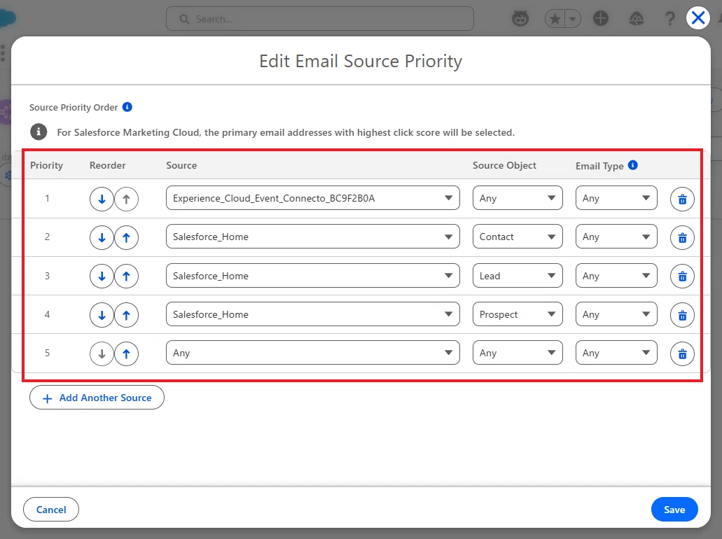
Task: Click the Source column header
Action: coord(181,165)
